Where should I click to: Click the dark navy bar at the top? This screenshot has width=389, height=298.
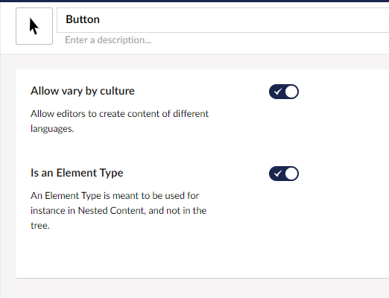click(x=194, y=1)
